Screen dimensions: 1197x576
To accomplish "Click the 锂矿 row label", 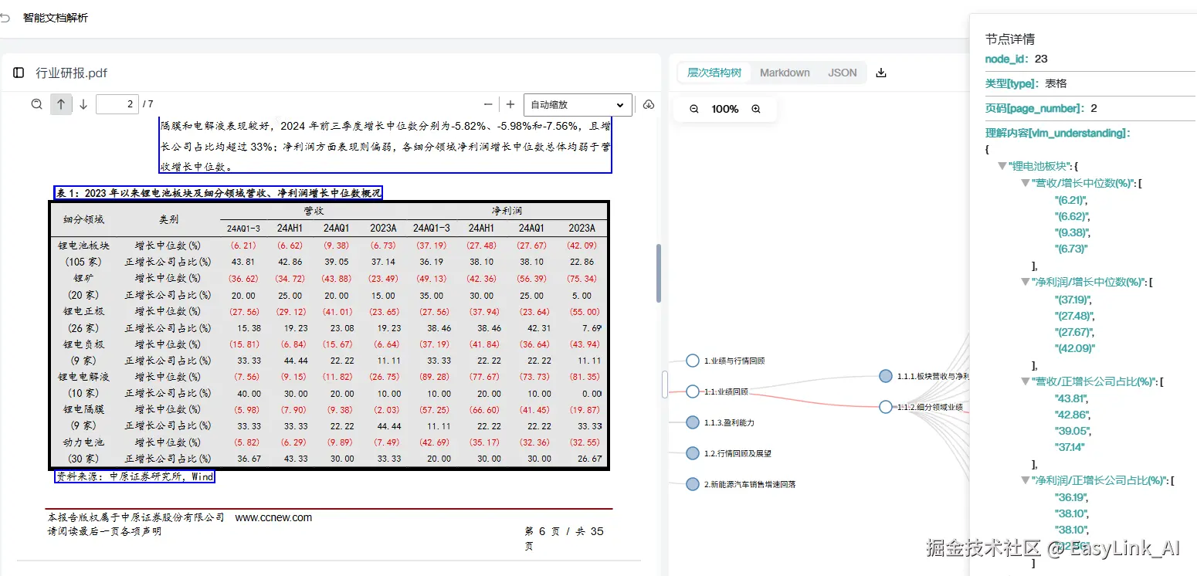I will click(x=84, y=278).
